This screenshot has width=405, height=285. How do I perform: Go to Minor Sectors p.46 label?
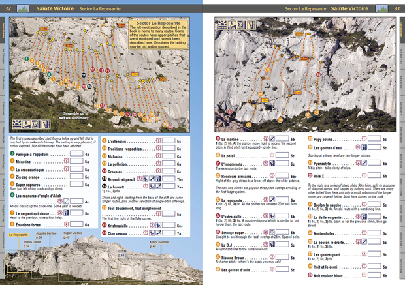tap(159, 244)
